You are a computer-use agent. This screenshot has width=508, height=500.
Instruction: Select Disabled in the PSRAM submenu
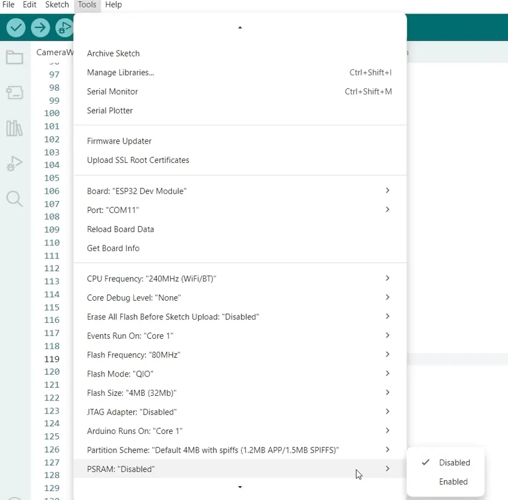[x=455, y=462]
